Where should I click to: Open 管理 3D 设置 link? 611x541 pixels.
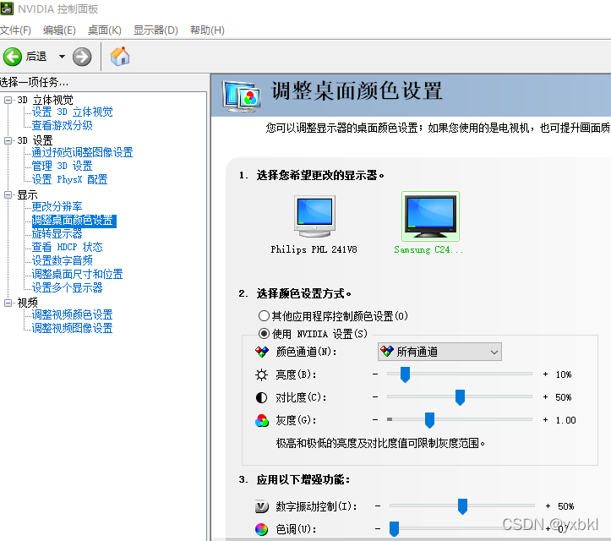point(62,166)
